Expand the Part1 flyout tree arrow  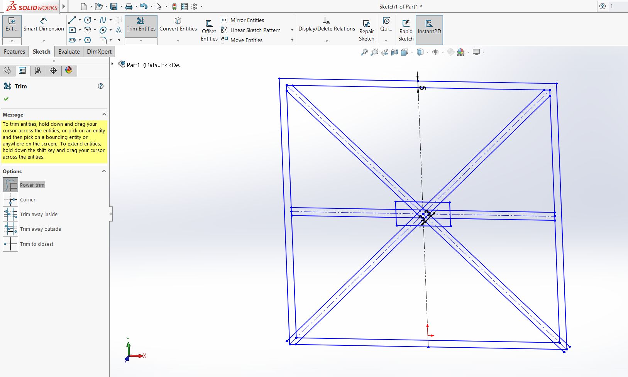[x=112, y=64]
